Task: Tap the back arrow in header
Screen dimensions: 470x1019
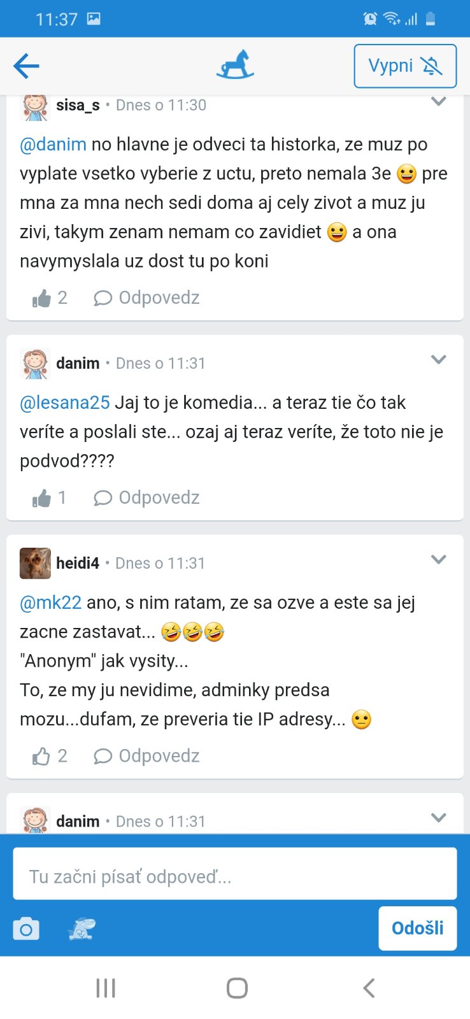Action: [26, 66]
